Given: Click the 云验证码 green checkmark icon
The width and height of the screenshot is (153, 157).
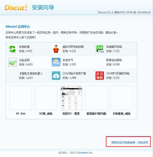Looking at the screenshot, I should pyautogui.click(x=12, y=62).
